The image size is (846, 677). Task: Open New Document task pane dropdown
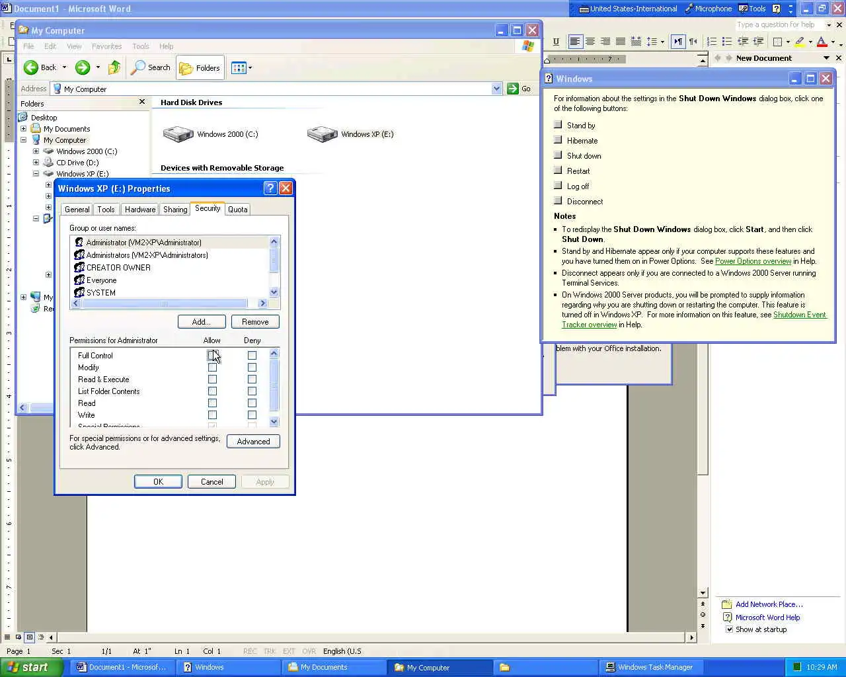826,58
